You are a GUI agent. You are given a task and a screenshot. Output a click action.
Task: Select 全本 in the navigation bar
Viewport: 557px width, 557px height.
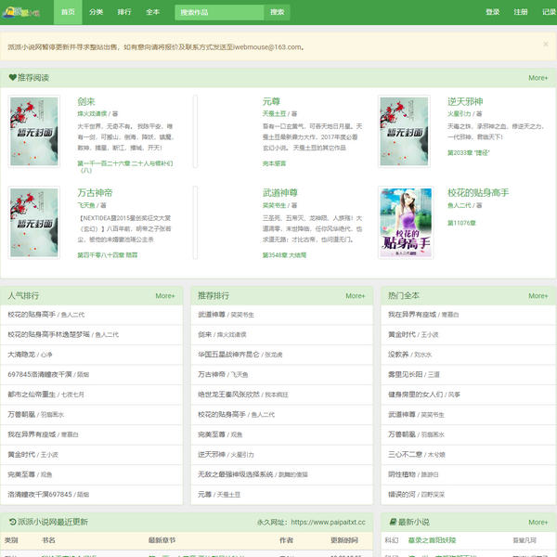click(x=152, y=12)
